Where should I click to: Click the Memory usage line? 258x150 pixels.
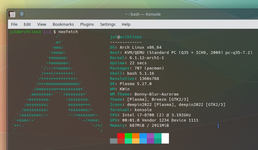coord(139,126)
